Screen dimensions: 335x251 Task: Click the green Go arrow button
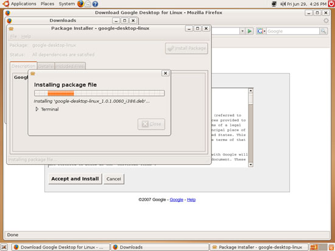(x=249, y=31)
